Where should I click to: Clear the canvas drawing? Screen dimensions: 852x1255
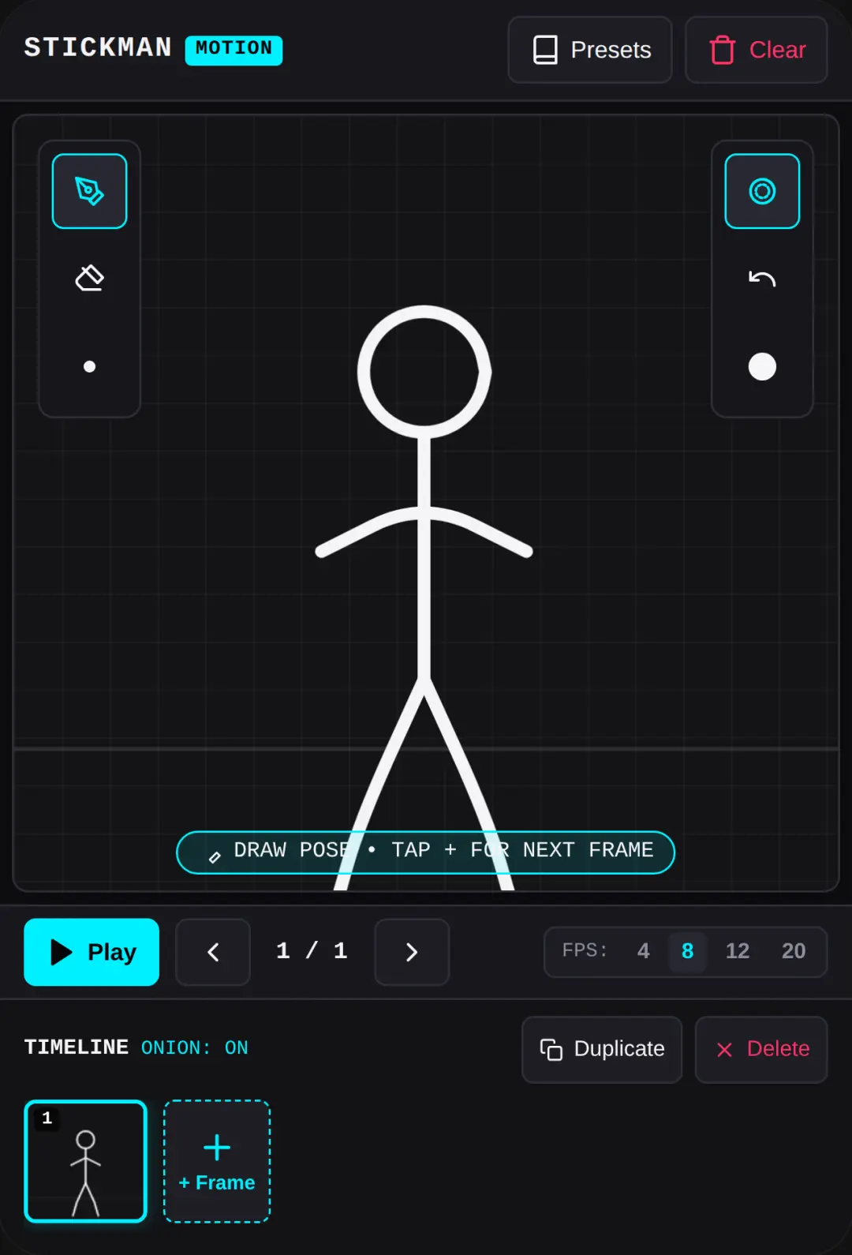[x=756, y=50]
